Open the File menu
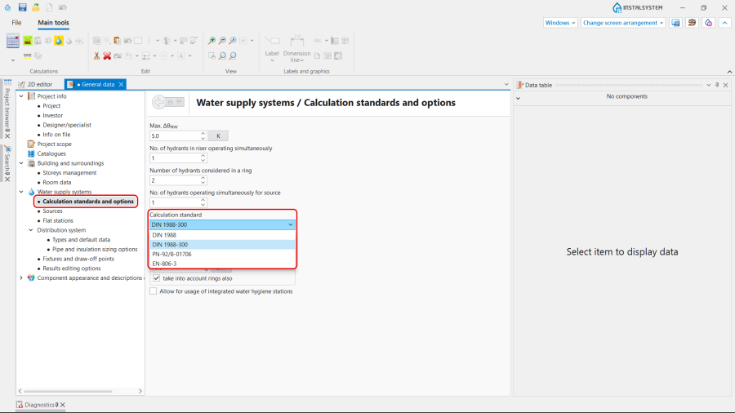The height and width of the screenshot is (413, 735). coord(16,23)
